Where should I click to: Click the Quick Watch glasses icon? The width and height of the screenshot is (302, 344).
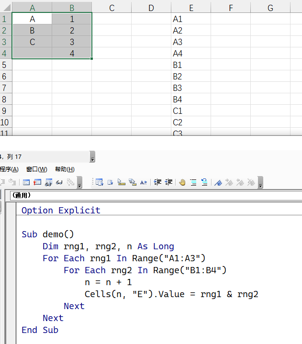[59, 182]
